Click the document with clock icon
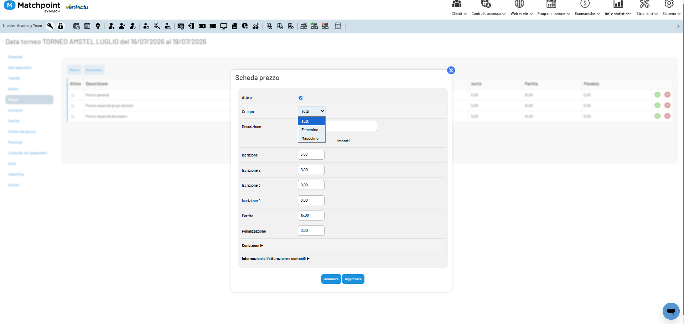 (x=269, y=26)
